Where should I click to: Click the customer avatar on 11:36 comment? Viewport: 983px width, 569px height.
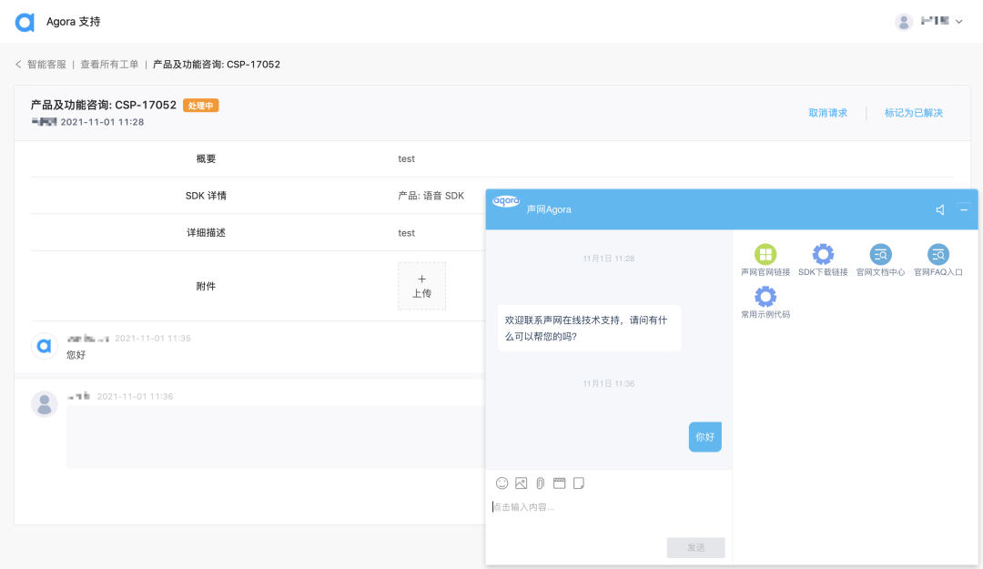click(44, 404)
